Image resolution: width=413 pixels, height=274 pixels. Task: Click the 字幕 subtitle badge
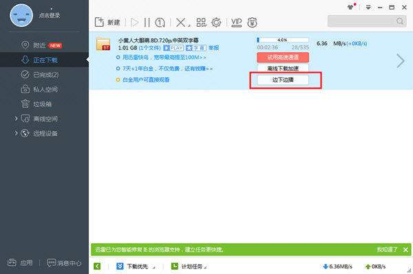click(196, 48)
